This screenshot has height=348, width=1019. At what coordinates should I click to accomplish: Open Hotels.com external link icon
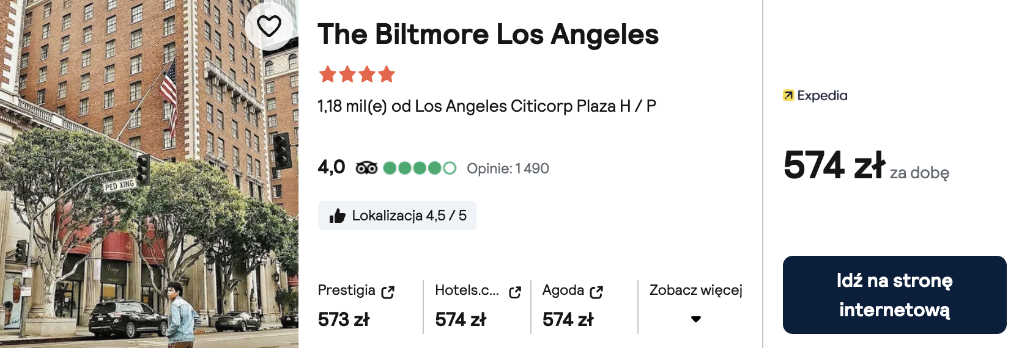[x=515, y=292]
